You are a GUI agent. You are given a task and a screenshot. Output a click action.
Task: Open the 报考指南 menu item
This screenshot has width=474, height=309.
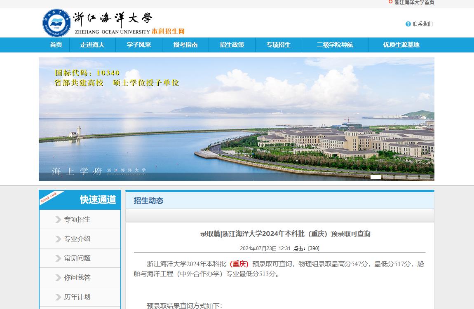(185, 45)
